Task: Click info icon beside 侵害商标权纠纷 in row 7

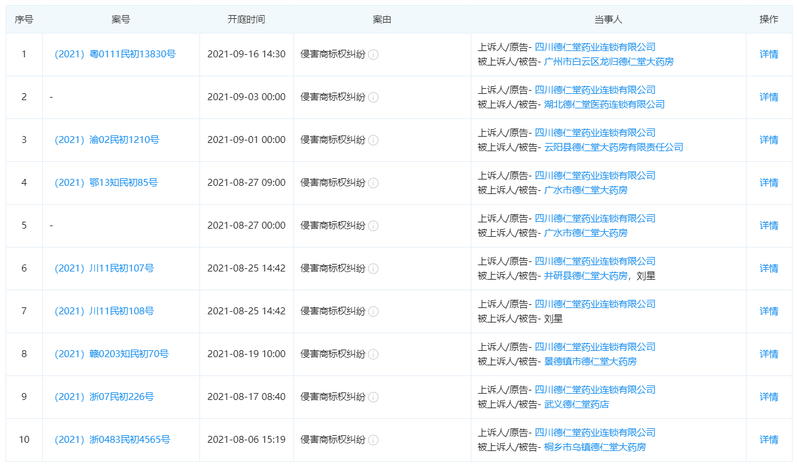Action: 373,311
